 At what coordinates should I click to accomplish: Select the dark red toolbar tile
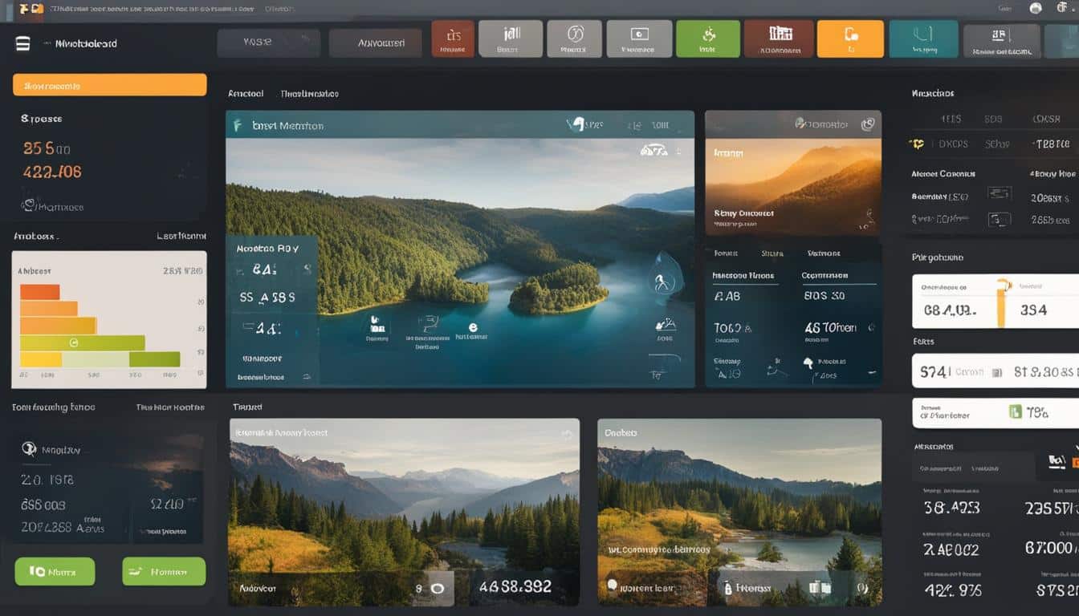coord(452,38)
